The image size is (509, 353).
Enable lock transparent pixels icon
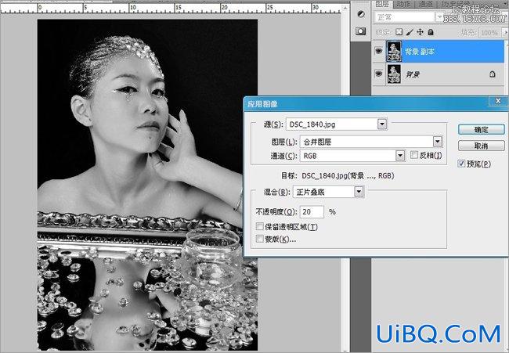(399, 32)
